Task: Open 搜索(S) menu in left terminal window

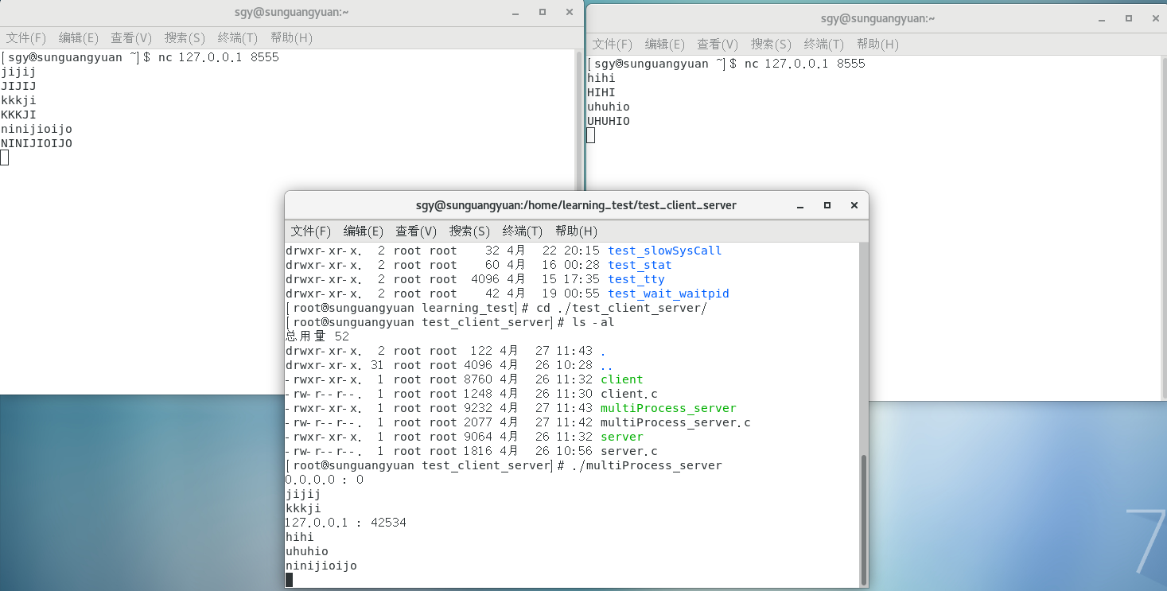Action: (185, 37)
